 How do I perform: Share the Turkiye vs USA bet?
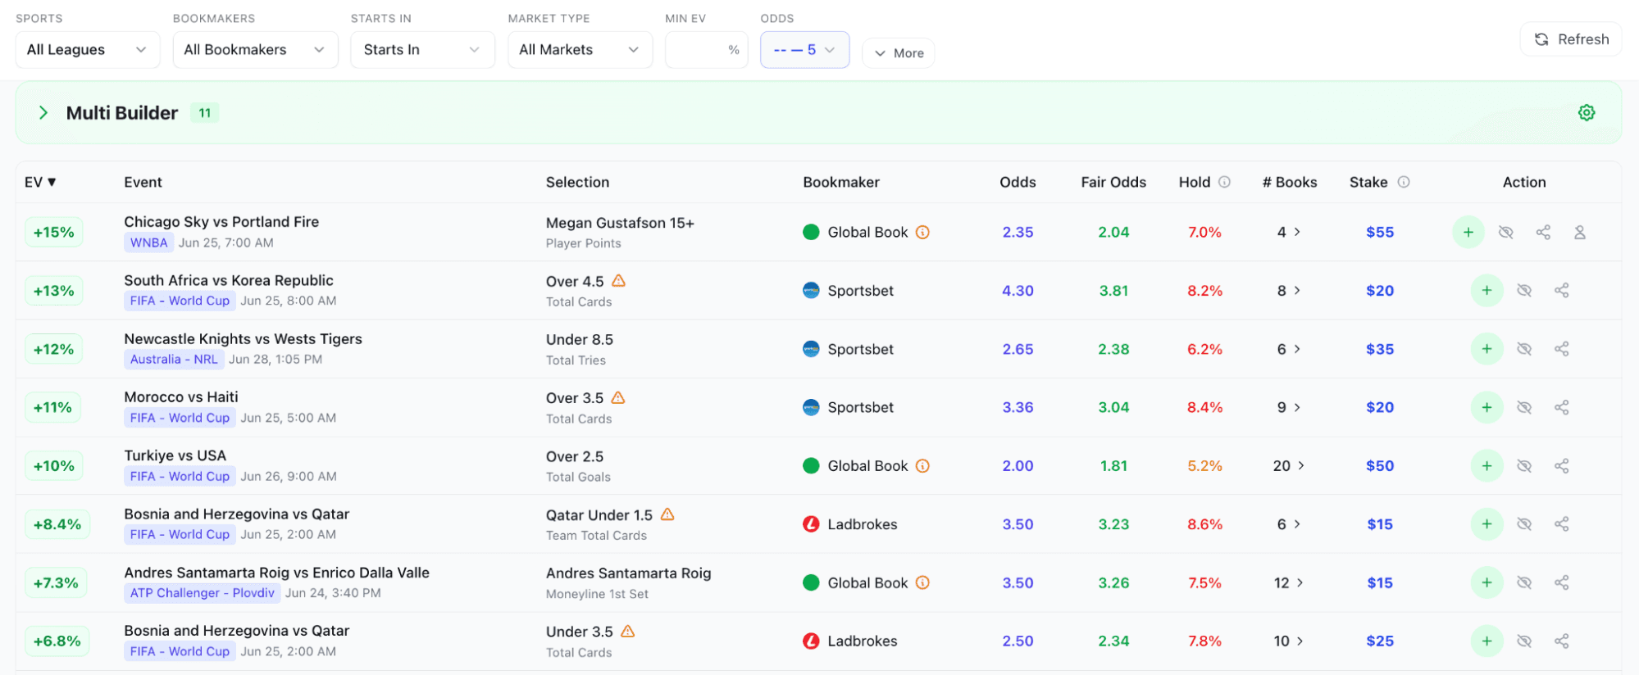1561,465
